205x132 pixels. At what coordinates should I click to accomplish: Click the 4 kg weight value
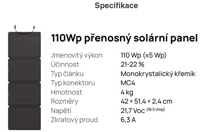click(127, 92)
